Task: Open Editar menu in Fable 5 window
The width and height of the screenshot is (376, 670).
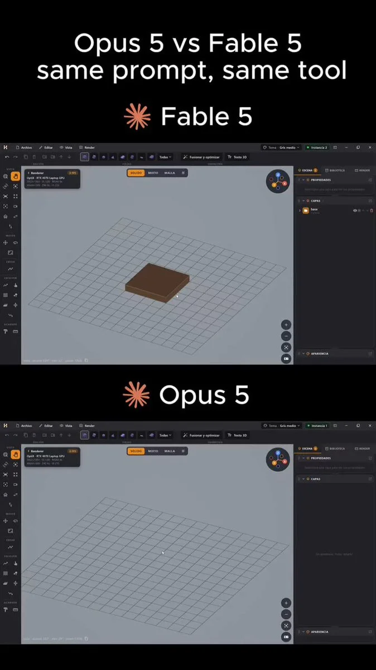Action: click(x=46, y=148)
